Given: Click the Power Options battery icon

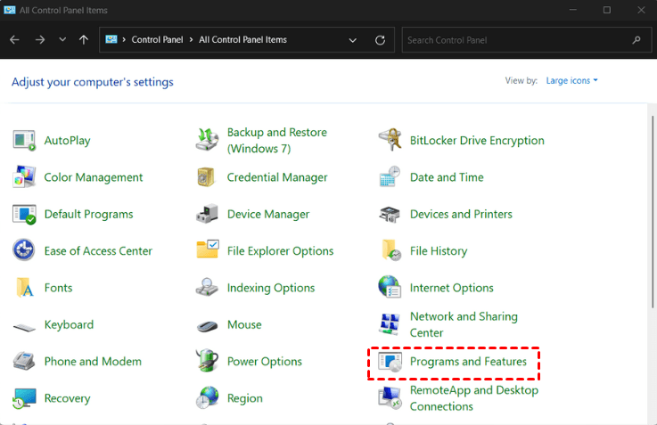Looking at the screenshot, I should (x=208, y=362).
